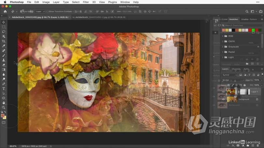Open the Apple menu
264x148 pixels.
[x=5, y=2]
